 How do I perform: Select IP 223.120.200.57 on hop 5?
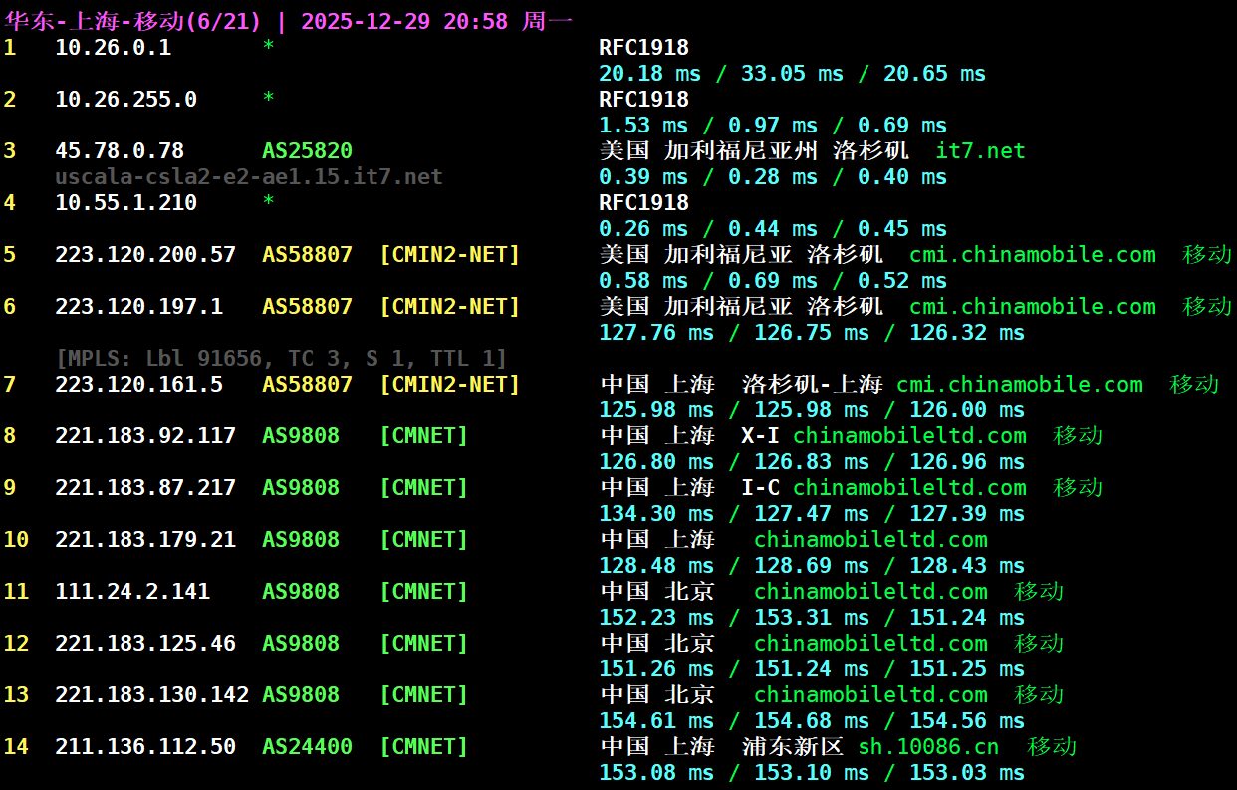coord(145,255)
